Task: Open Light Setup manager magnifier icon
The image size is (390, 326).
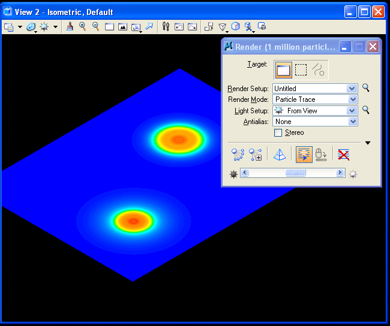Action: click(x=365, y=110)
